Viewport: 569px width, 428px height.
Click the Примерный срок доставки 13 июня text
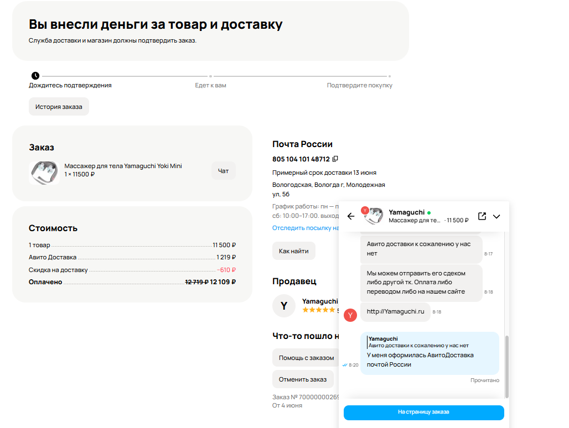coord(324,173)
